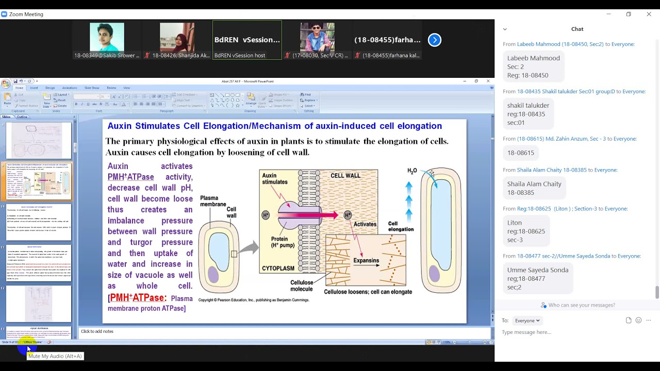Image resolution: width=660 pixels, height=371 pixels.
Task: Open the Layout dropdown in Slides group
Action: (x=61, y=95)
